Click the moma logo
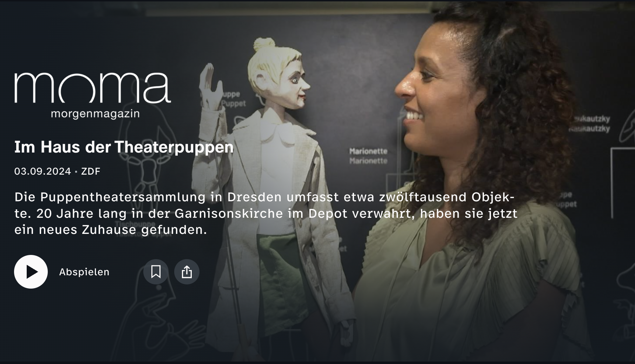The height and width of the screenshot is (364, 635). pos(93,88)
